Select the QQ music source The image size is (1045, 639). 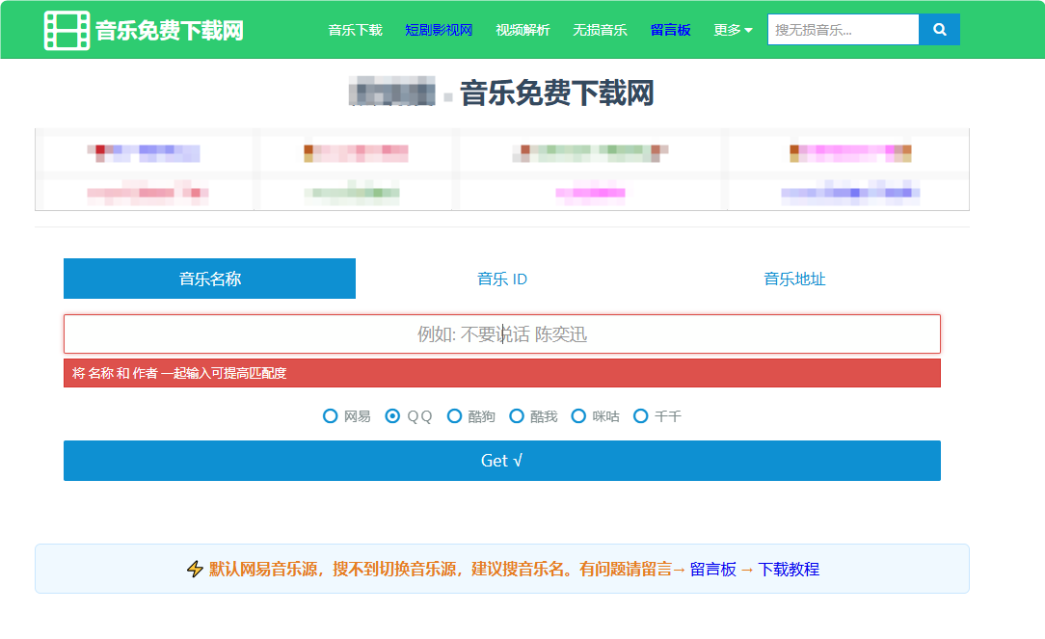point(392,416)
